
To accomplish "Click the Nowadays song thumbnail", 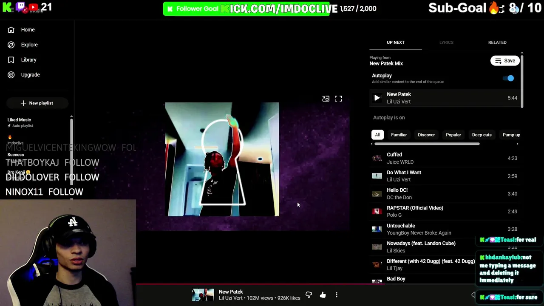I will point(377,247).
